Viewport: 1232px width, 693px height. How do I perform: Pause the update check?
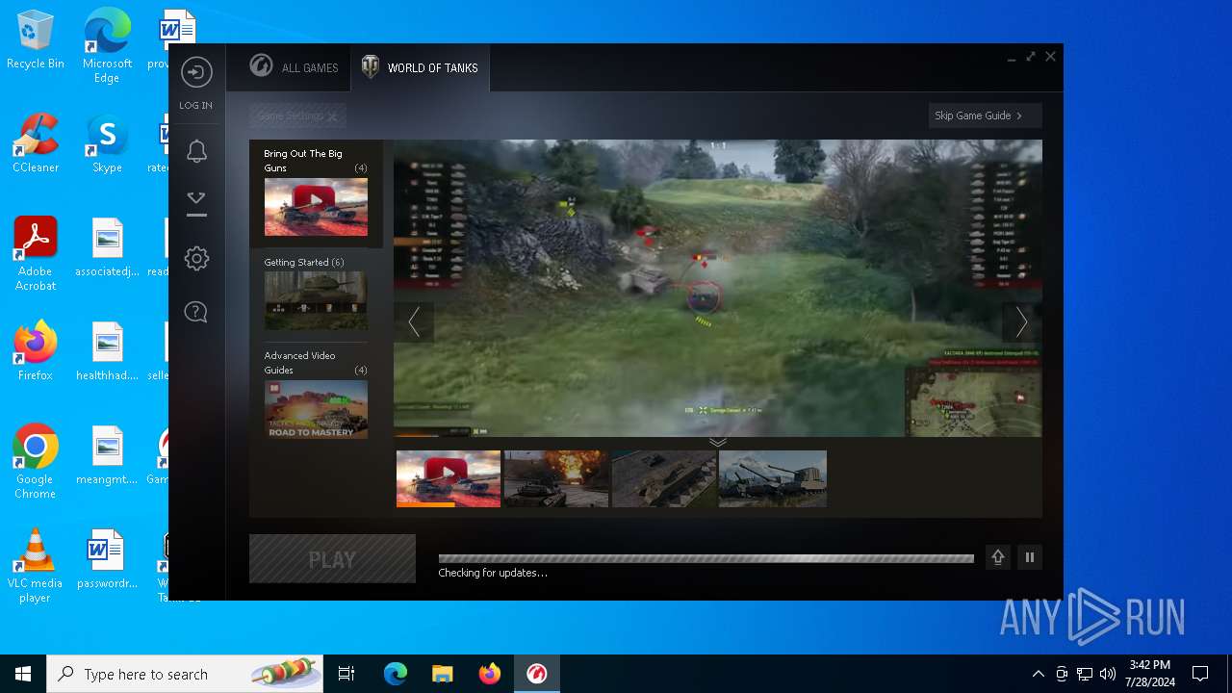[x=1030, y=557]
